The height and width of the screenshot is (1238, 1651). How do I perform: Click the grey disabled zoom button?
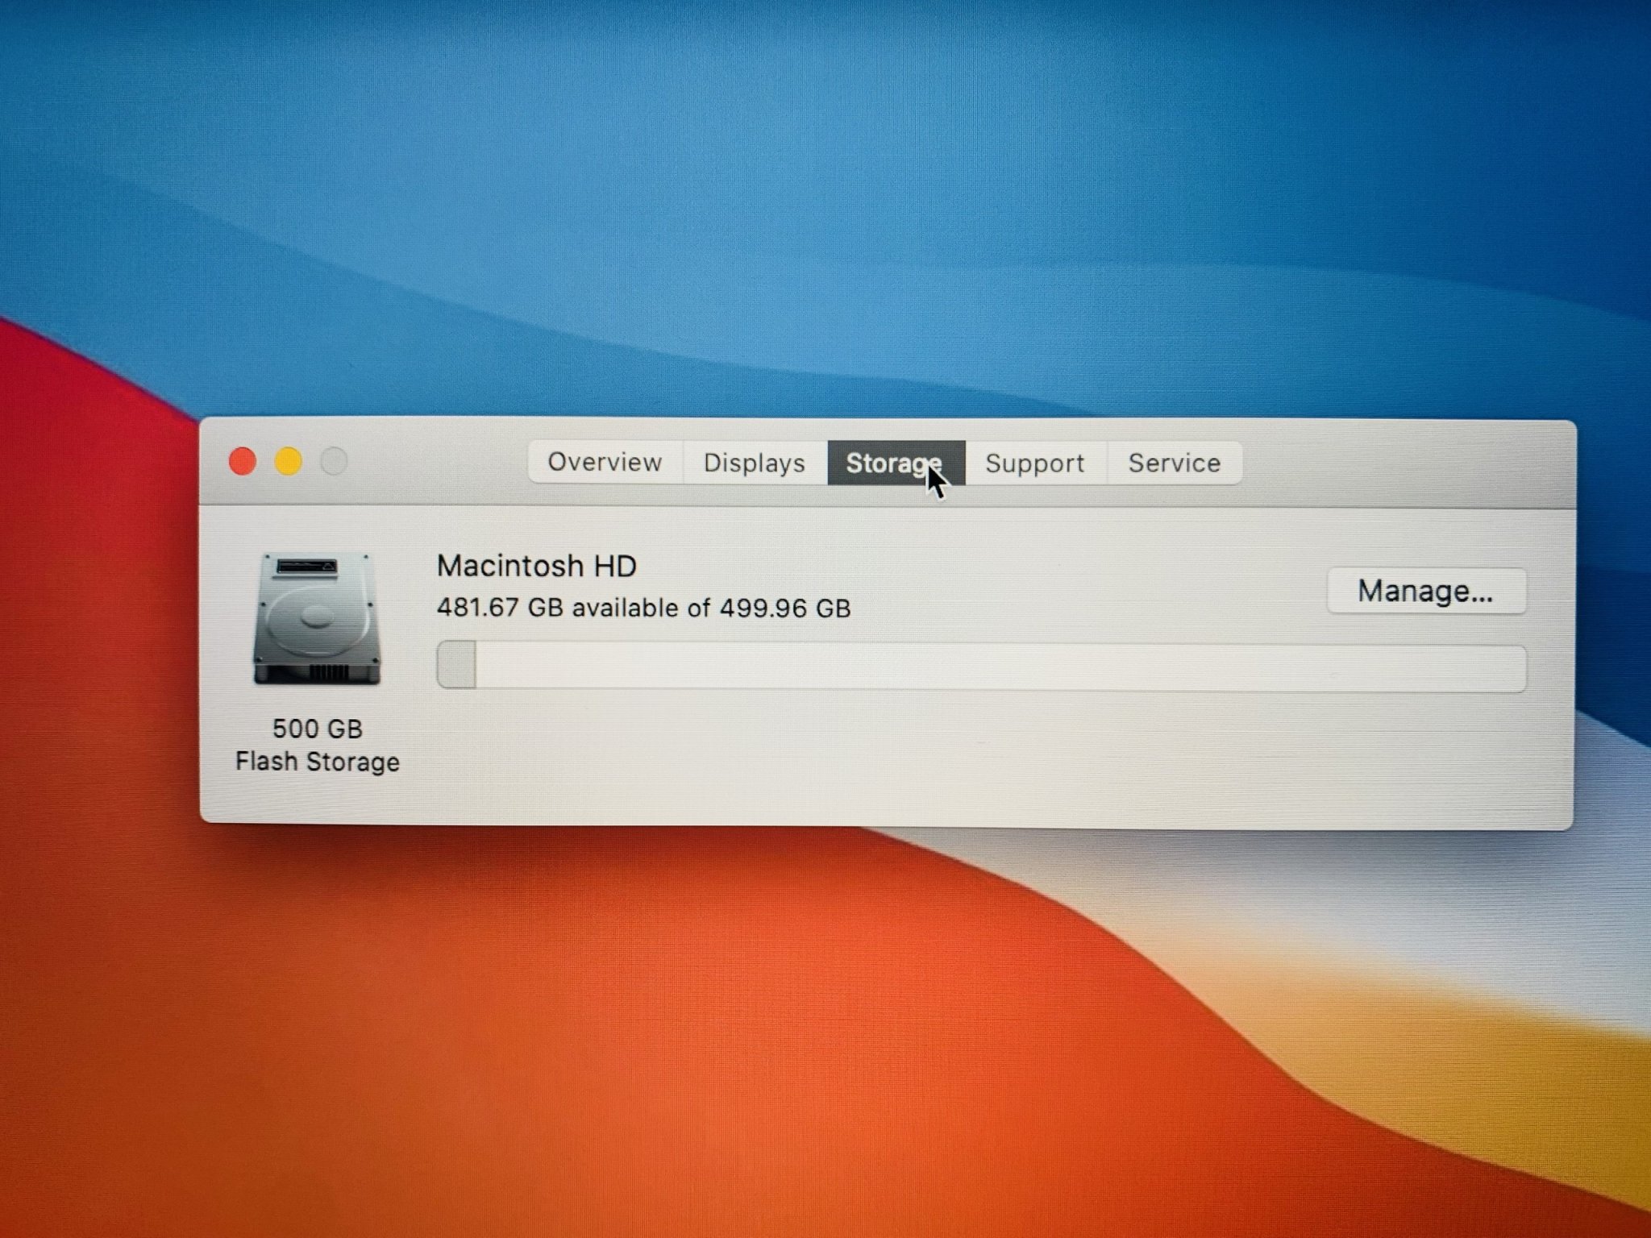pyautogui.click(x=334, y=462)
